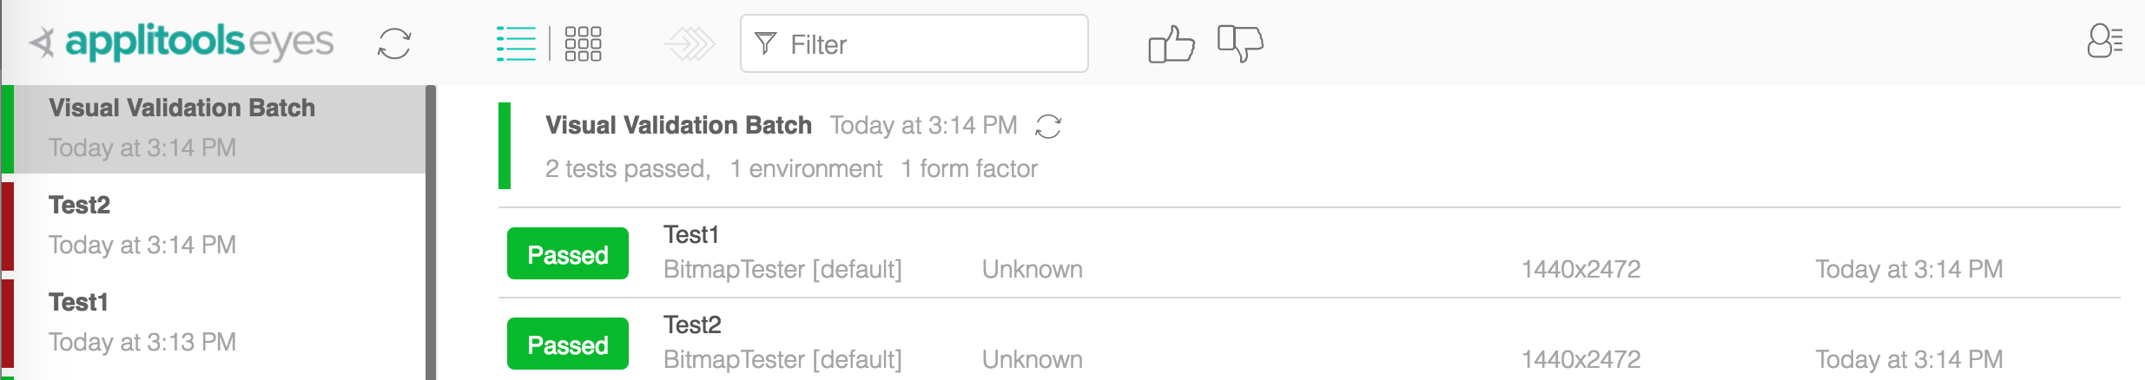Click the Passed badge for Test1
The width and height of the screenshot is (2145, 380).
[x=568, y=253]
